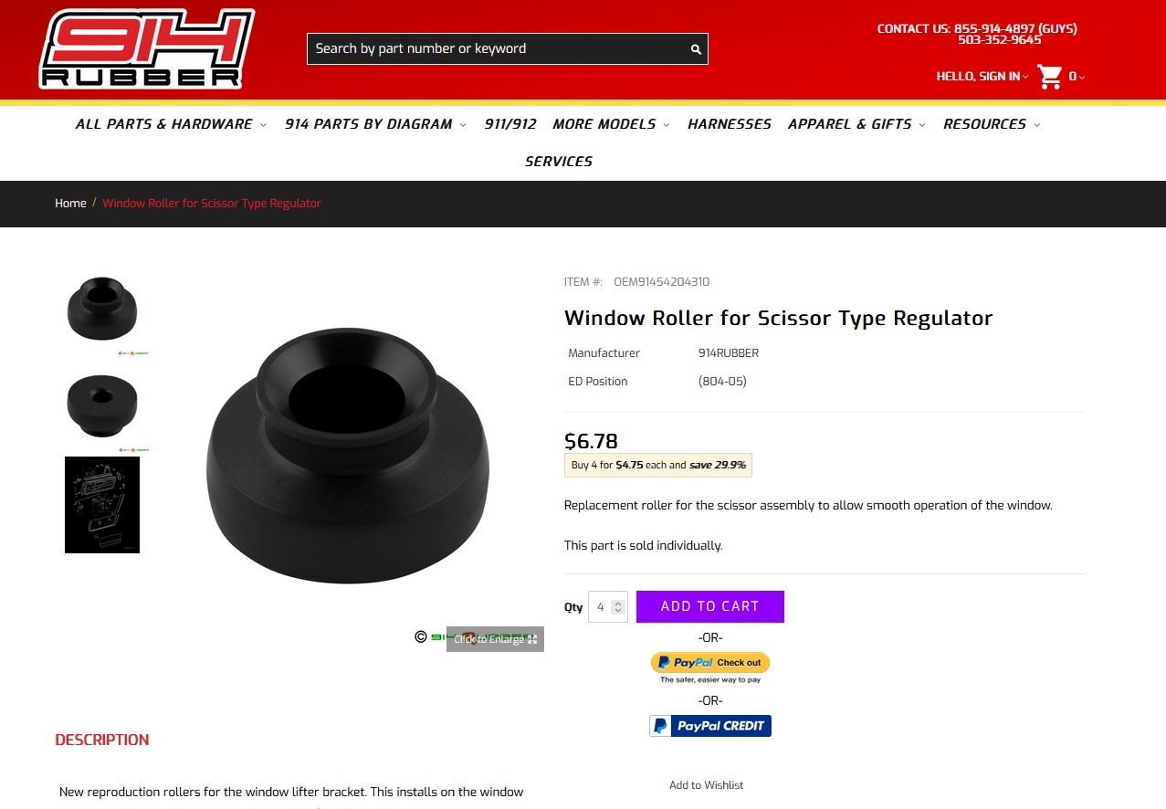The width and height of the screenshot is (1166, 809).
Task: Expand the 914 Parts by Diagram menu
Action: coord(375,124)
